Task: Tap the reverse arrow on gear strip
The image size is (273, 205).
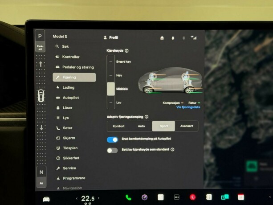Action: 41,127
